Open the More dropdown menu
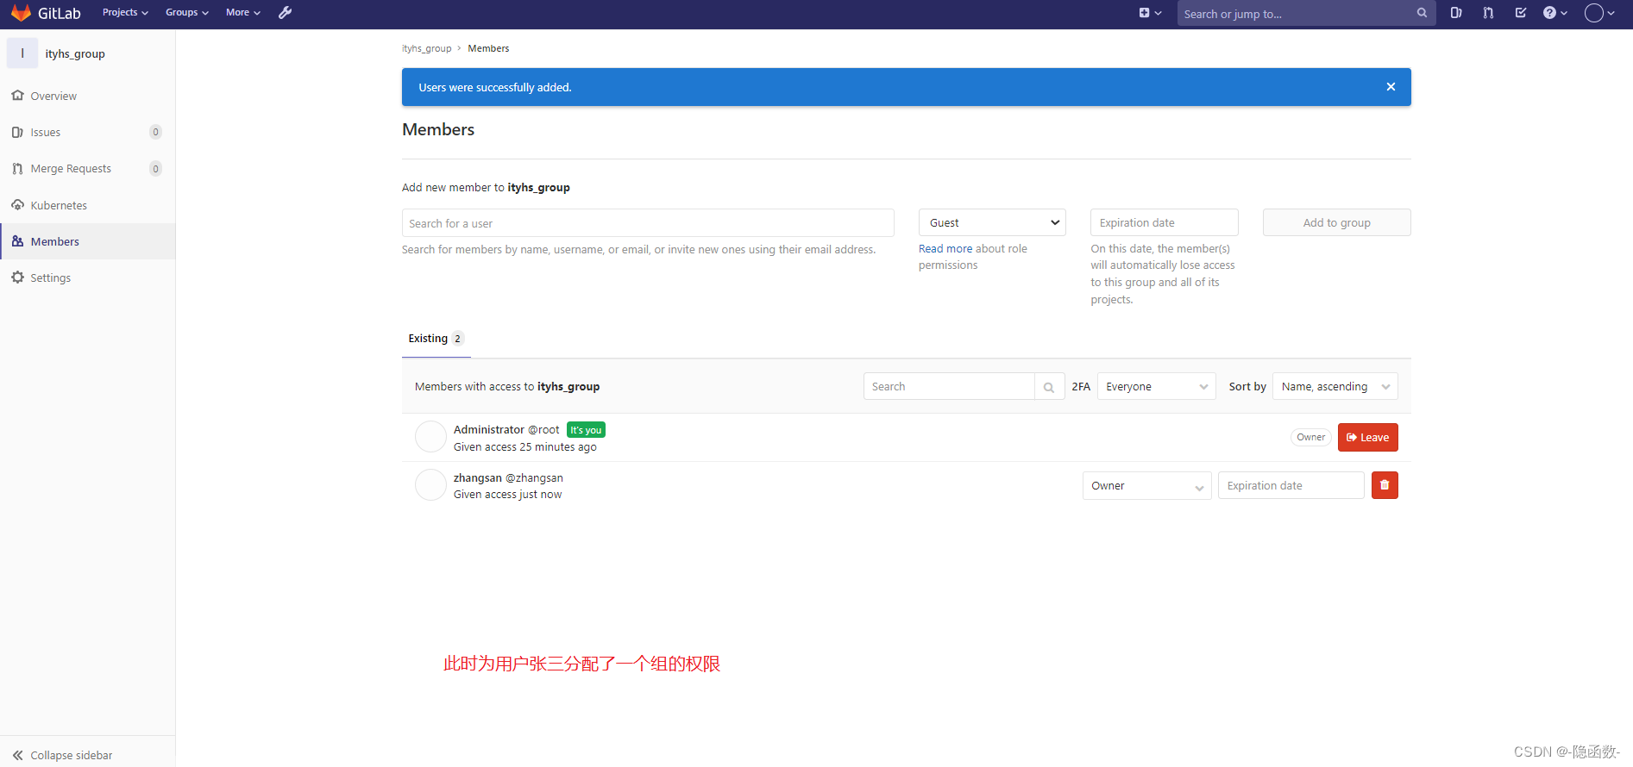The width and height of the screenshot is (1633, 767). (243, 12)
